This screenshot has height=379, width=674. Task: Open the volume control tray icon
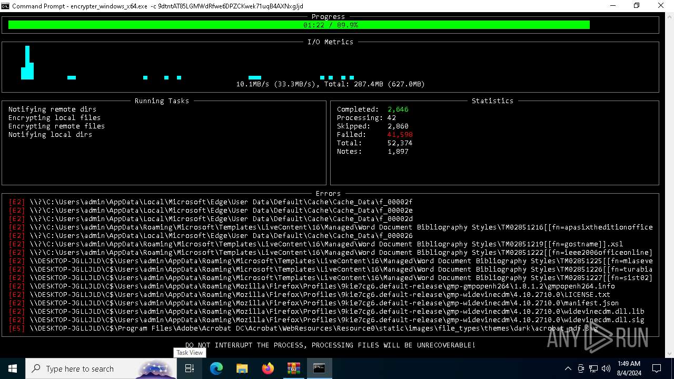(x=606, y=368)
